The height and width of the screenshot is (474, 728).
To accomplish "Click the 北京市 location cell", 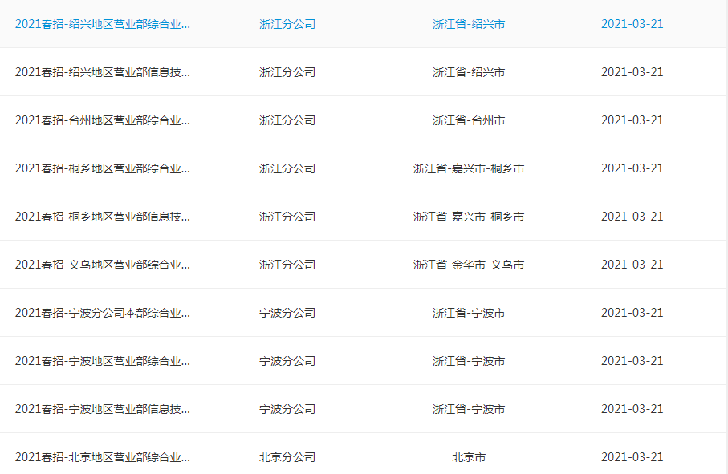I will [x=469, y=457].
